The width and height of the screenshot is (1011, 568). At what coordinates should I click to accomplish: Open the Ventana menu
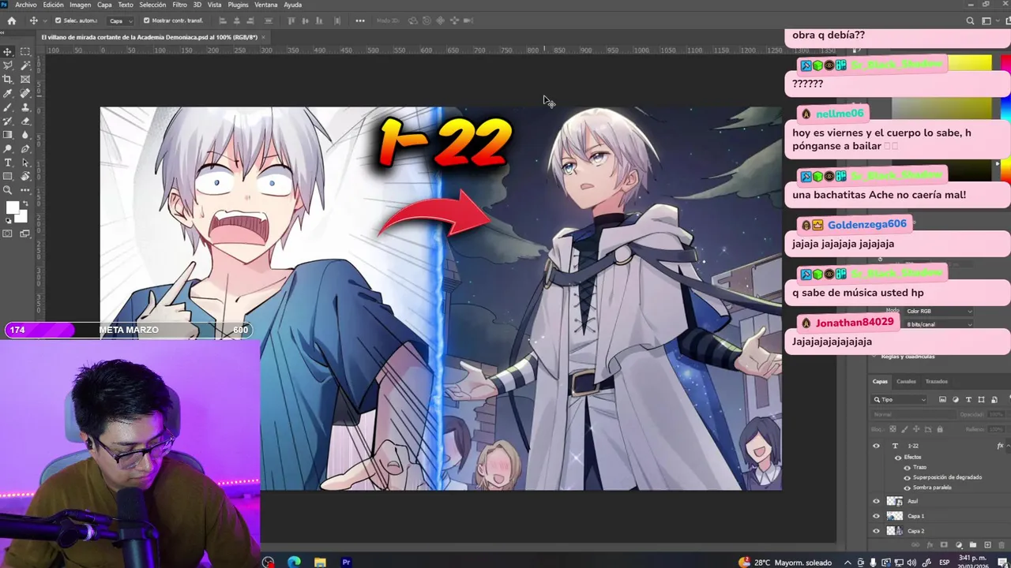click(x=266, y=5)
